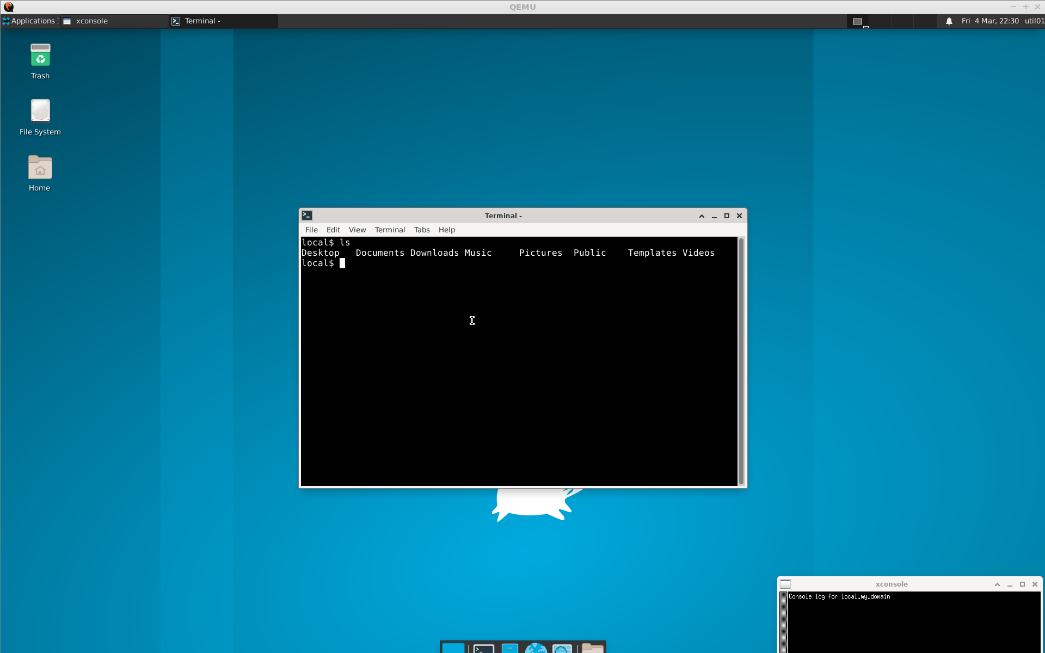The height and width of the screenshot is (653, 1045).
Task: Click 'Console log for local.my.domain' text
Action: pos(839,596)
